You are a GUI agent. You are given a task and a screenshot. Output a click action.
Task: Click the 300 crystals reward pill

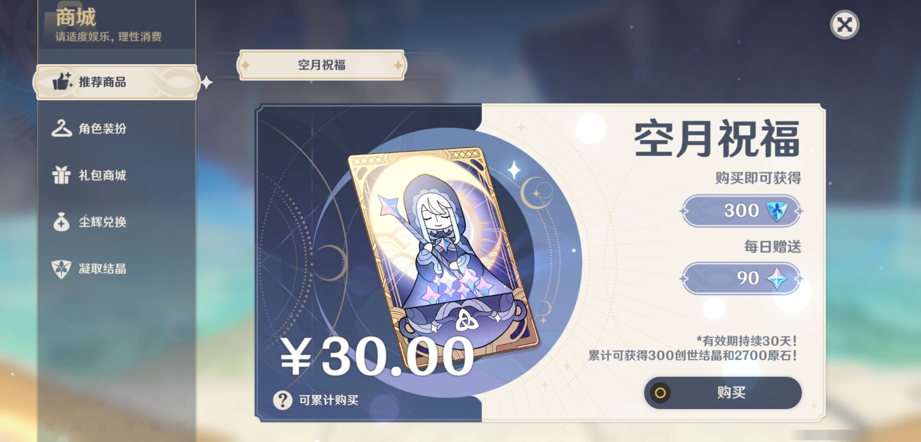[741, 211]
